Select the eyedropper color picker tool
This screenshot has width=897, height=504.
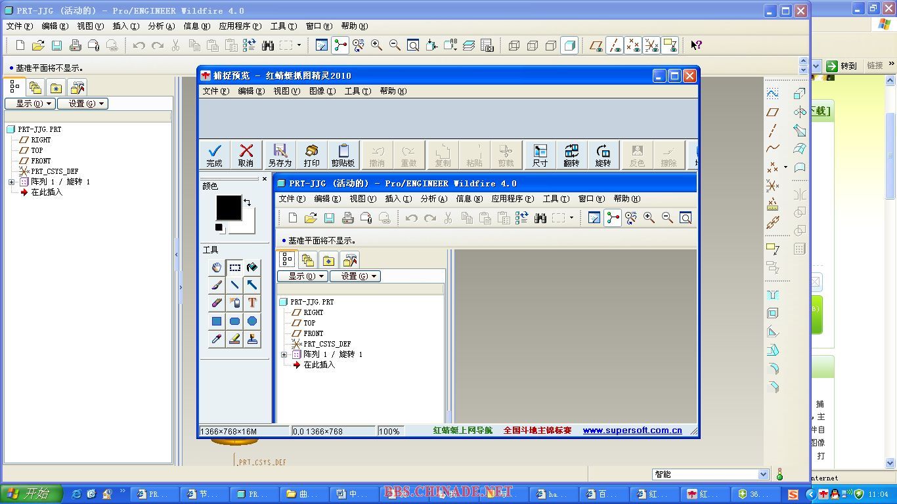click(x=217, y=339)
